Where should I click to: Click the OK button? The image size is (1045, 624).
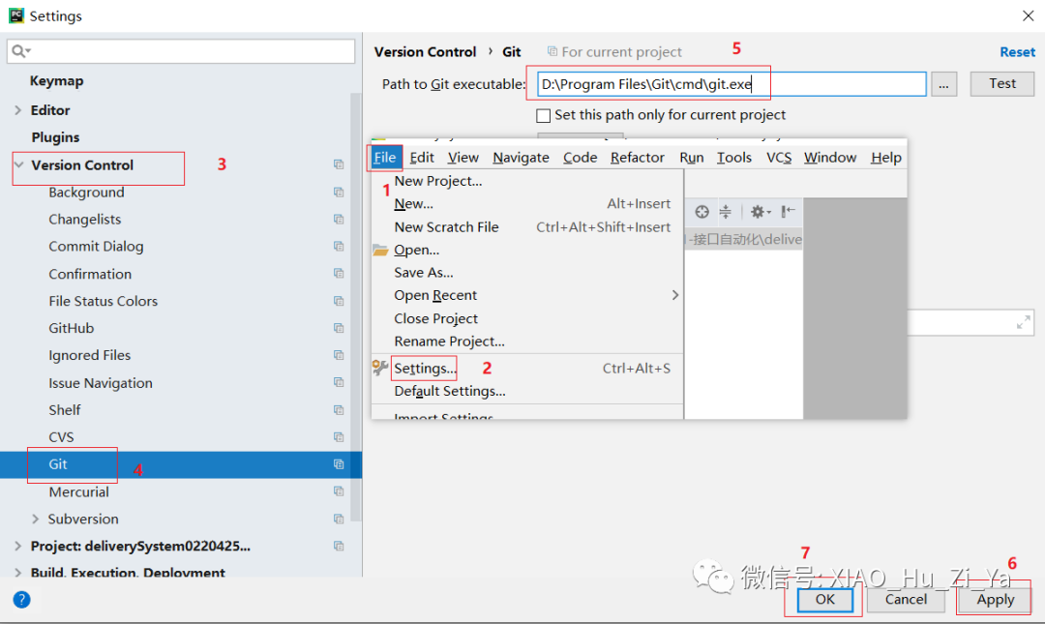point(825,600)
